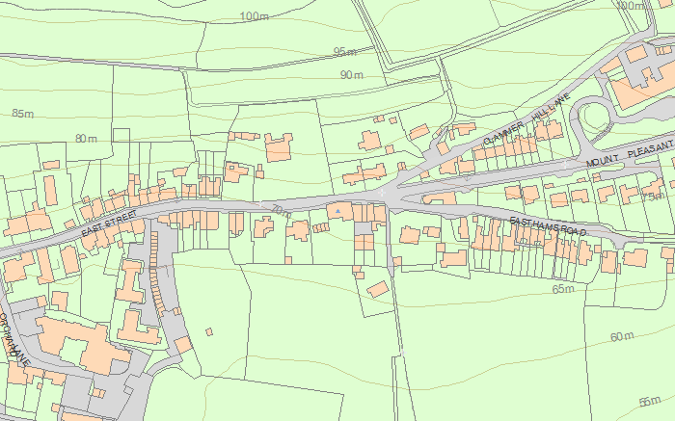Viewport: 675px width, 421px height.
Task: Click the 85m contour label
Action: coord(23,114)
